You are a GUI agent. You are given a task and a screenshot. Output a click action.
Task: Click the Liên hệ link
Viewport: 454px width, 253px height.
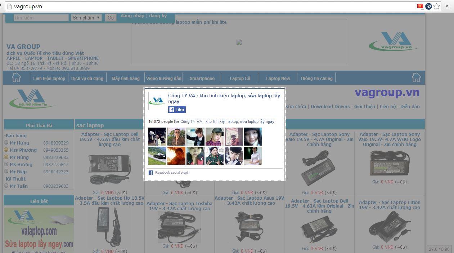click(388, 106)
